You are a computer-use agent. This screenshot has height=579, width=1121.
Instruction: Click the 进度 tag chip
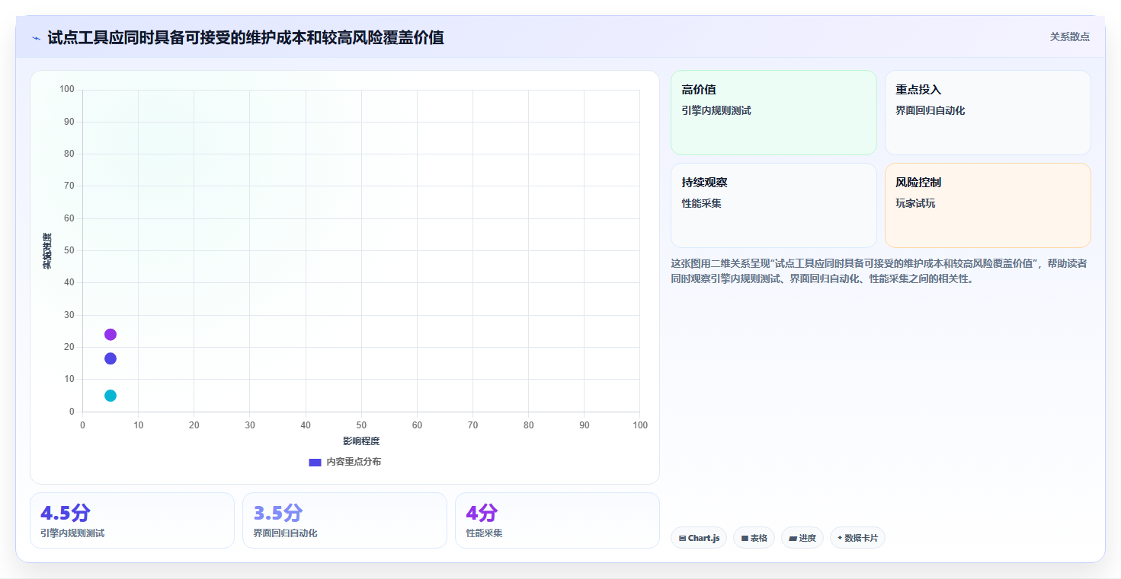tap(802, 538)
